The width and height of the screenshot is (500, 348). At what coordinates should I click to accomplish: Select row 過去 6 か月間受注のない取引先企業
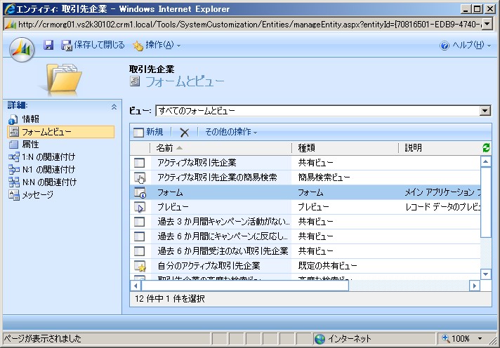[x=305, y=251]
